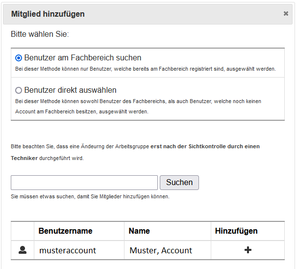This screenshot has width=297, height=269.
Task: Click the Mitglied hinzufügen dialog title
Action: (x=48, y=14)
